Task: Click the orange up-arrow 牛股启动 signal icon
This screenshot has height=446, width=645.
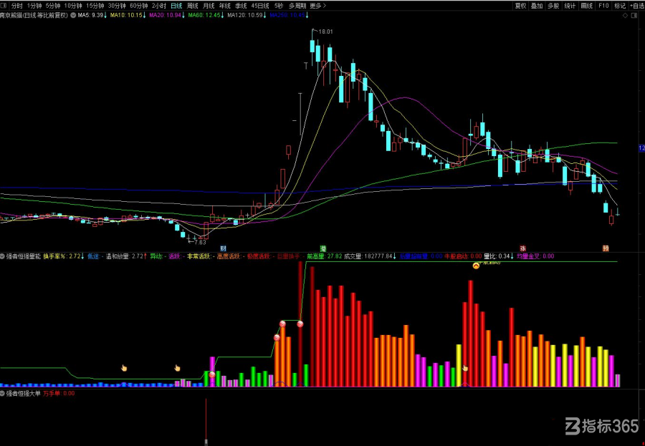Action: coord(476,266)
